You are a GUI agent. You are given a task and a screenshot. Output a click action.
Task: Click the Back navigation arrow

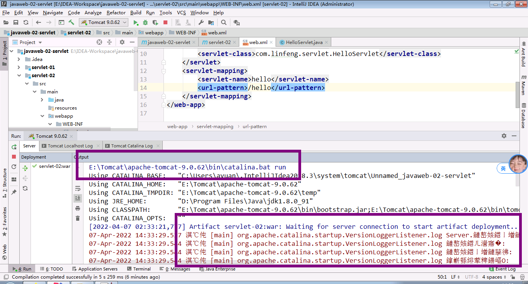pos(38,22)
